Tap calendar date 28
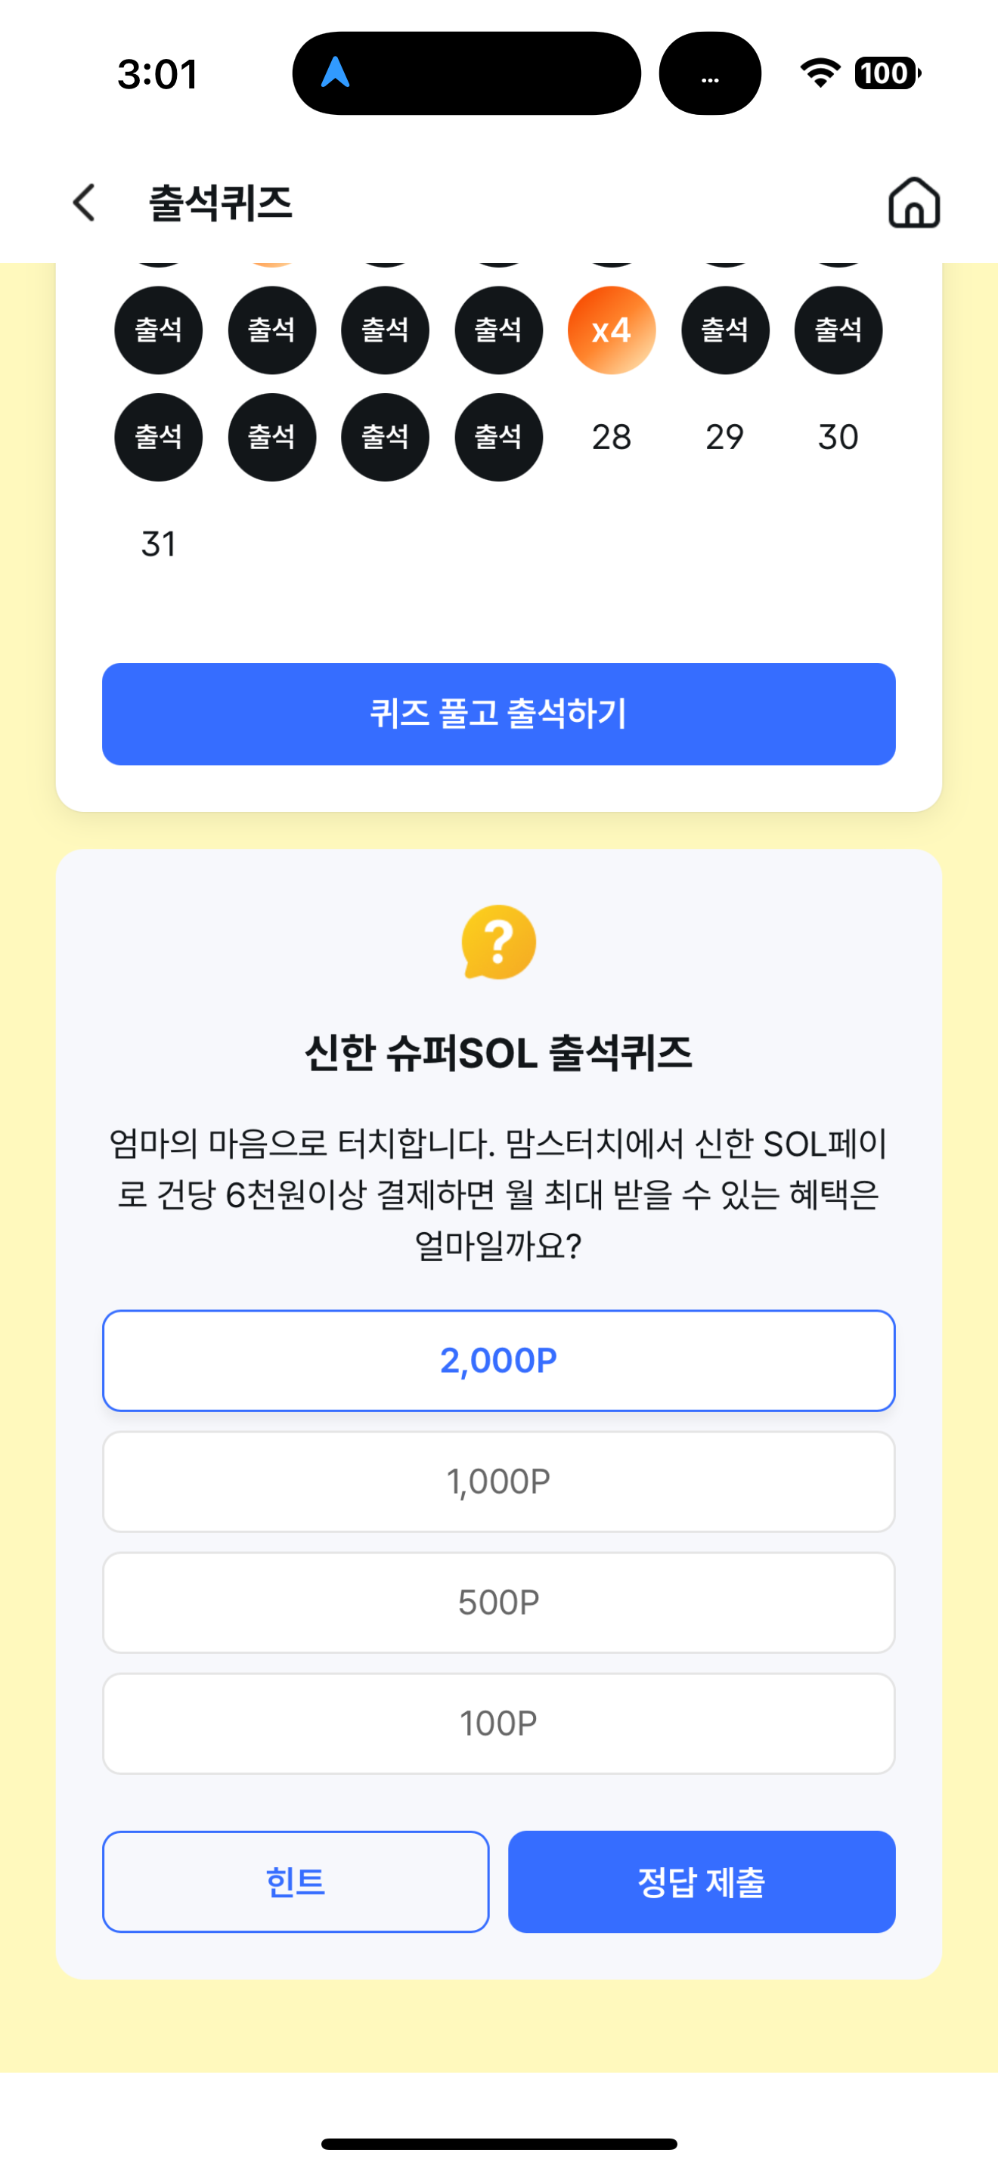Image resolution: width=998 pixels, height=2168 pixels. coord(612,438)
